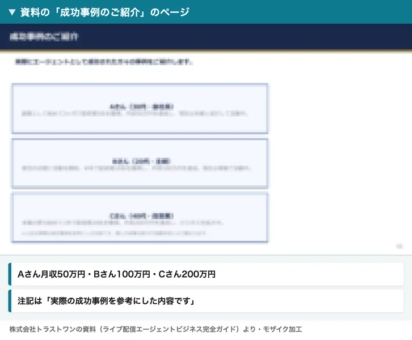Collapse the triangle next to 資料の「成功事例のご紹介」
This screenshot has height=340, width=412.
12,12
